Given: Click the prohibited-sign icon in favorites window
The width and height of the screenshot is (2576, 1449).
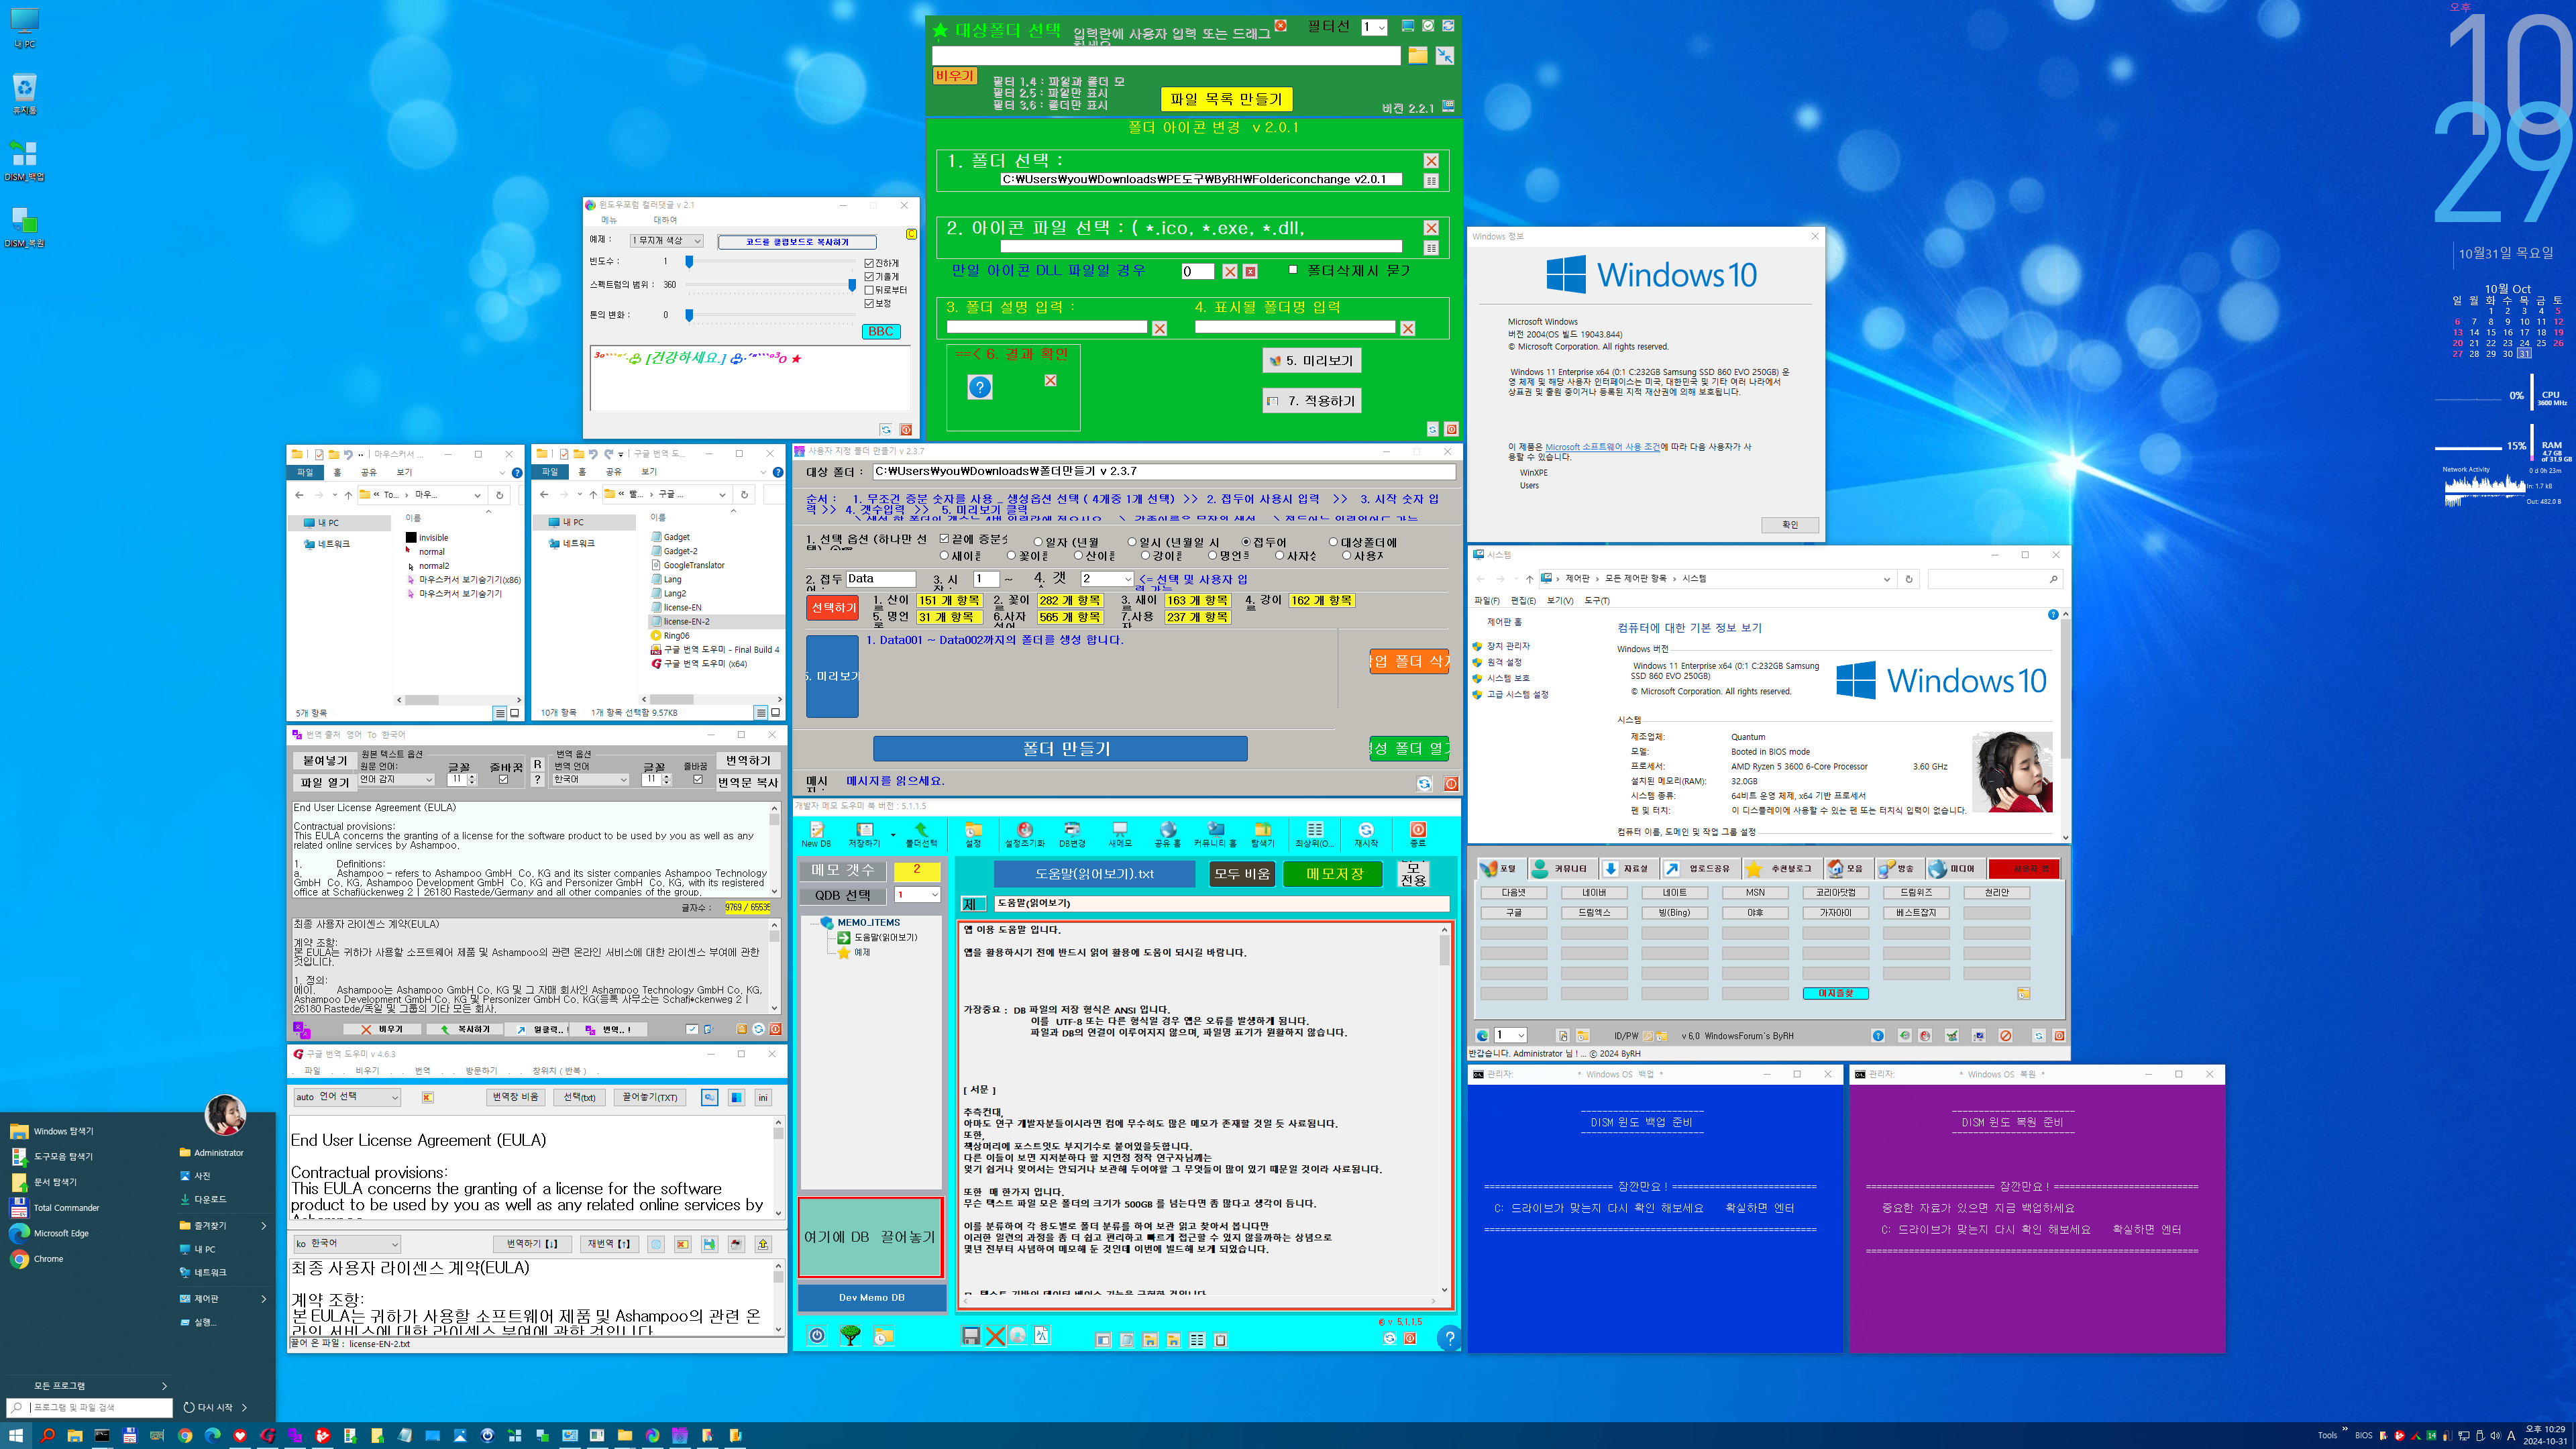Looking at the screenshot, I should click(2005, 1036).
